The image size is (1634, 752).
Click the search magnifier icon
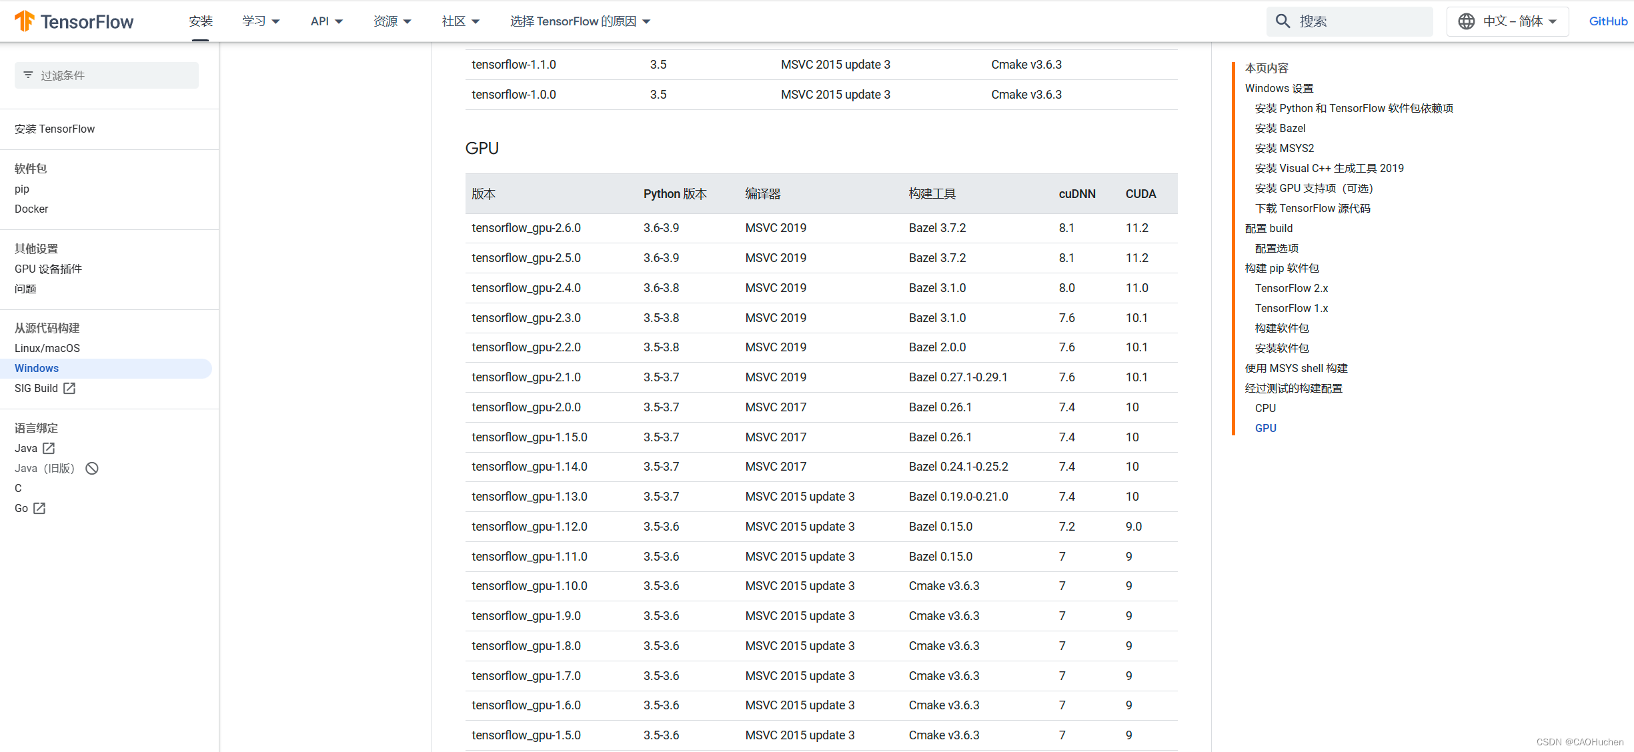click(1283, 21)
